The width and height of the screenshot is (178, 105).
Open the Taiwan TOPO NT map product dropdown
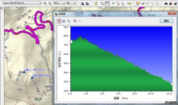(22, 3)
